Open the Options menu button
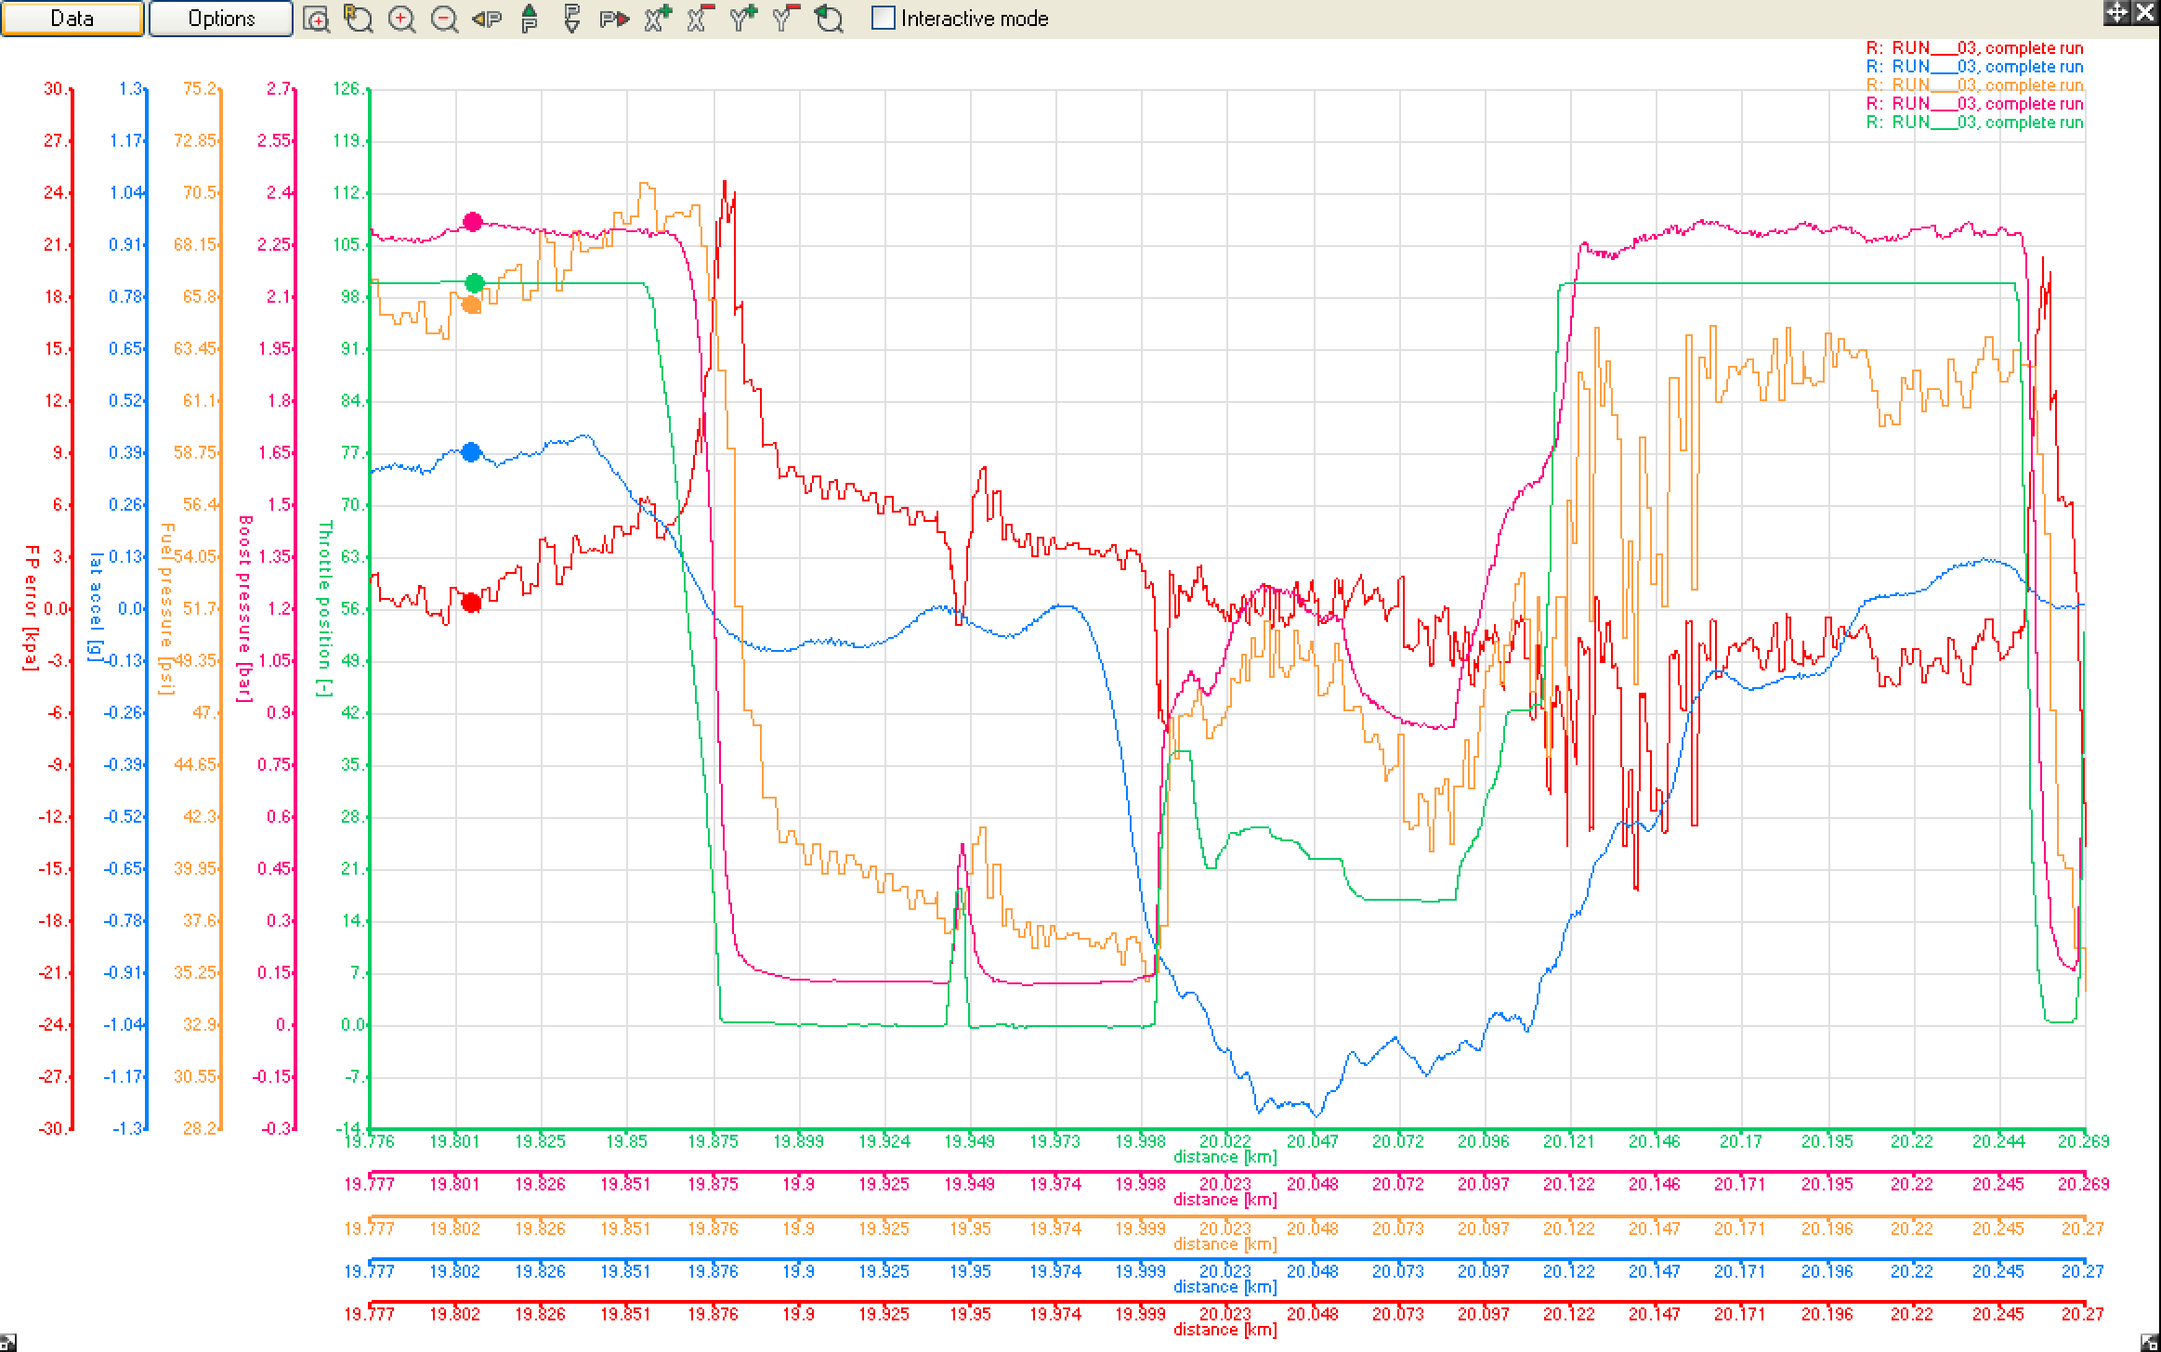Image resolution: width=2161 pixels, height=1352 pixels. (221, 19)
